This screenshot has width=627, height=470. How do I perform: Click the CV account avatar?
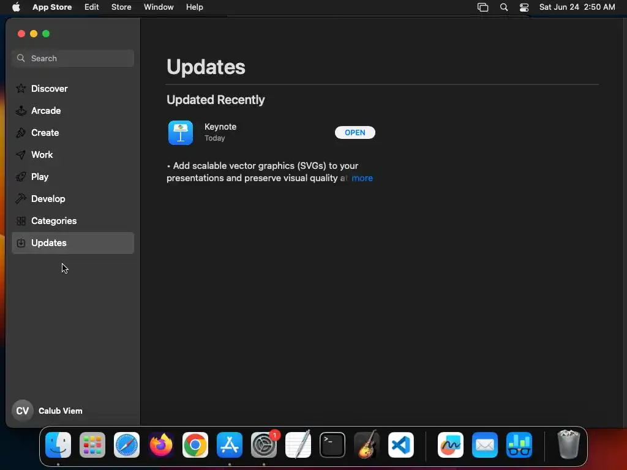click(x=23, y=411)
